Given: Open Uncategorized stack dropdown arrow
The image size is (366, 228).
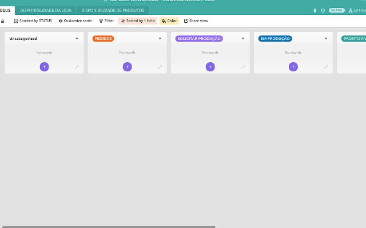Looking at the screenshot, I should (77, 39).
